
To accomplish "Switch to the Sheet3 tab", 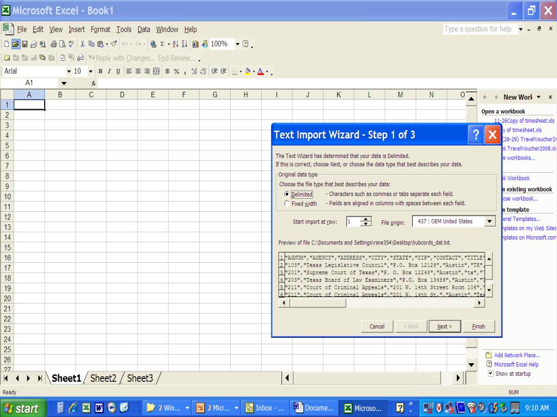I will click(x=140, y=378).
